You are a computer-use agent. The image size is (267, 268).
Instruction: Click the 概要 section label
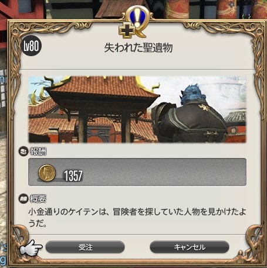click(x=38, y=199)
